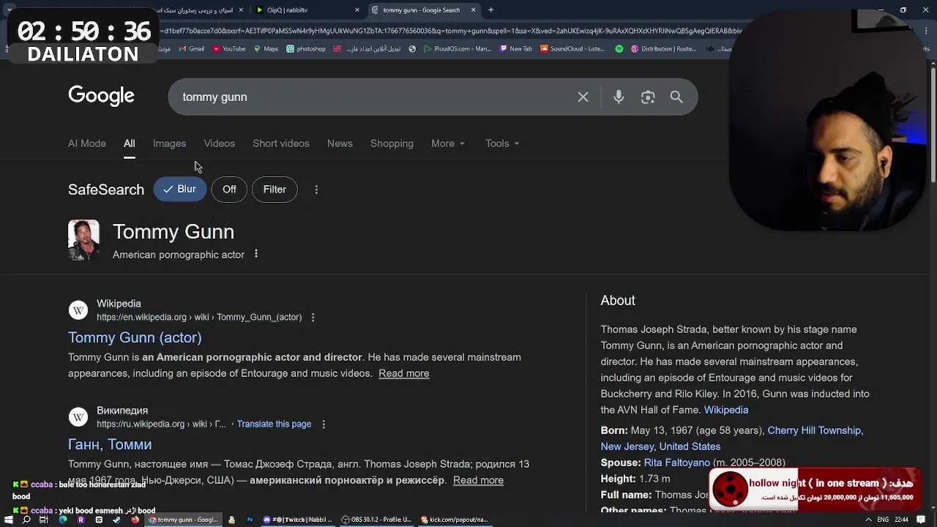Open the Windows Start menu
937x527 pixels.
point(9,520)
